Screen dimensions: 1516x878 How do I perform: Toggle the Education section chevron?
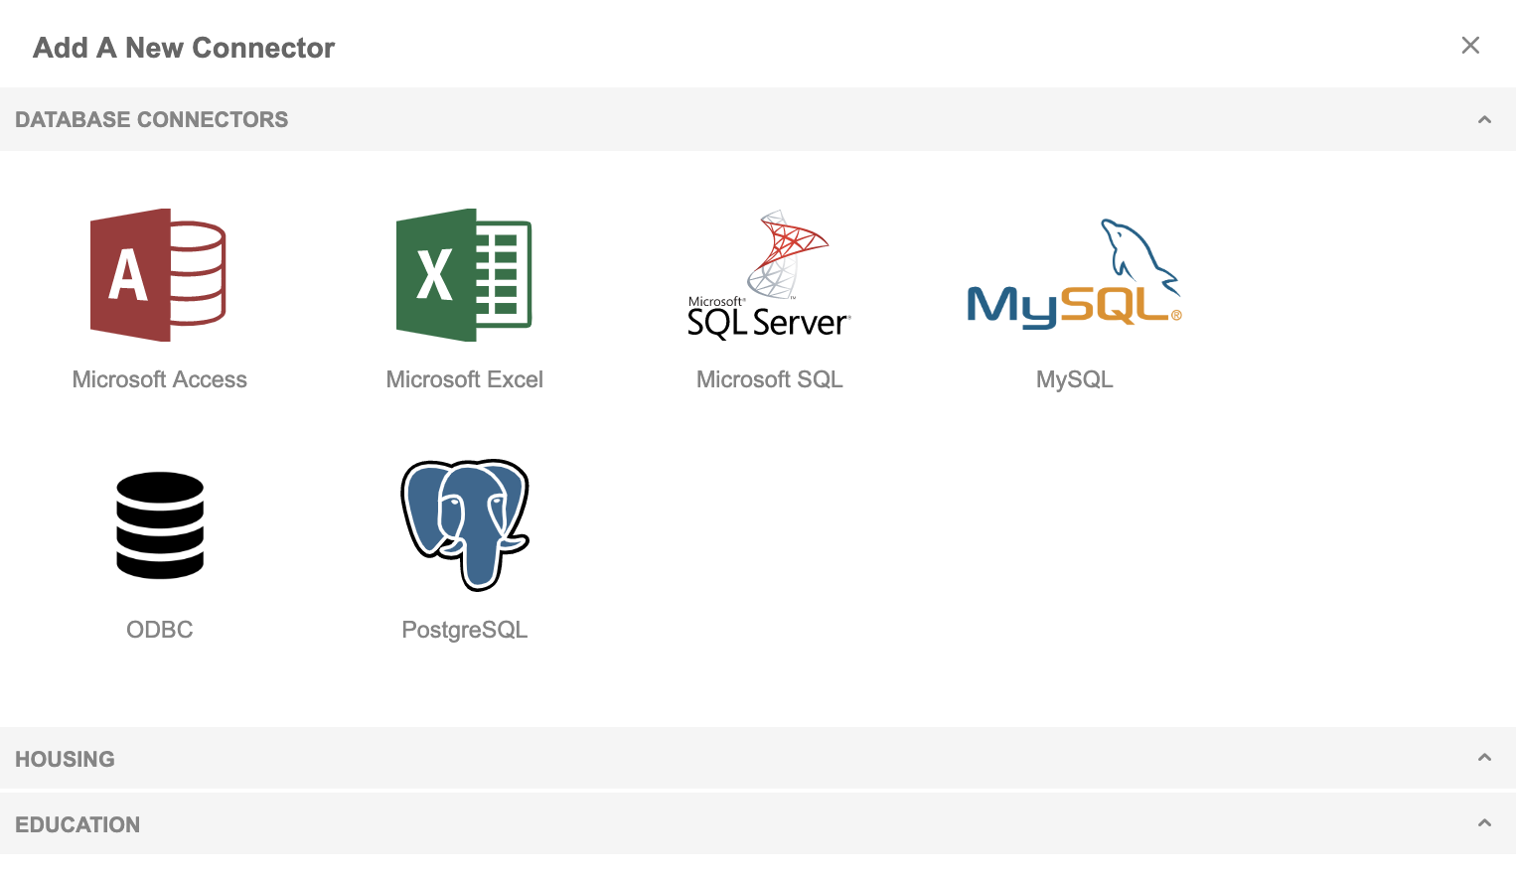[x=1484, y=822]
